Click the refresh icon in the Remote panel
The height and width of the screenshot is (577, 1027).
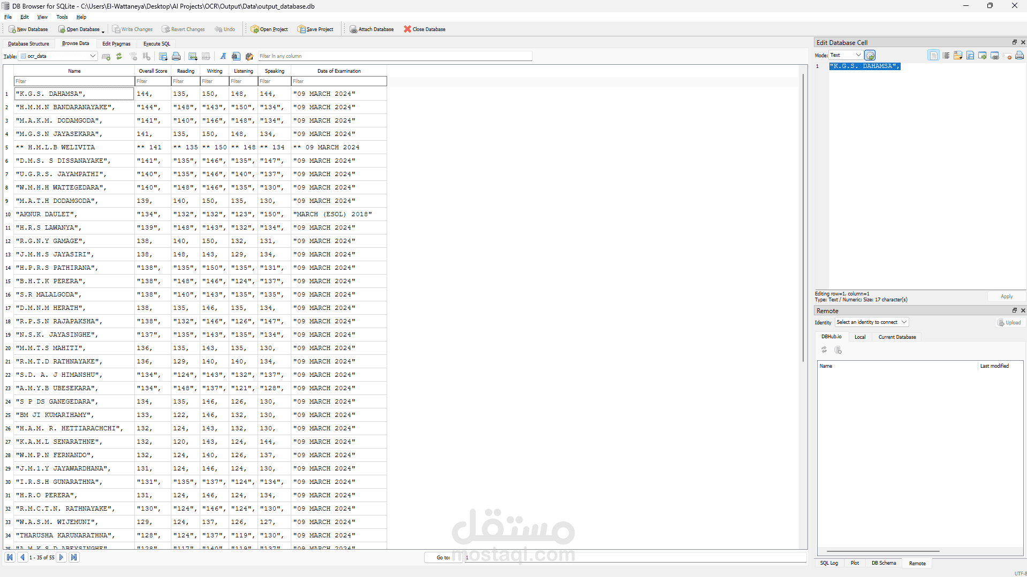click(x=824, y=350)
